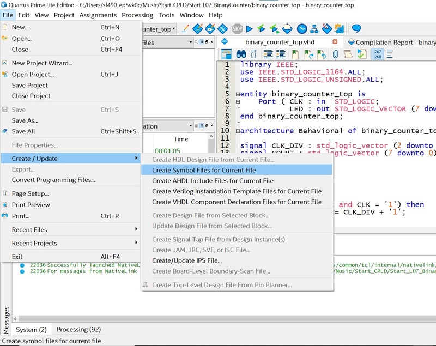Image resolution: width=436 pixels, height=346 pixels.
Task: Click the Time column header
Action: 181,139
